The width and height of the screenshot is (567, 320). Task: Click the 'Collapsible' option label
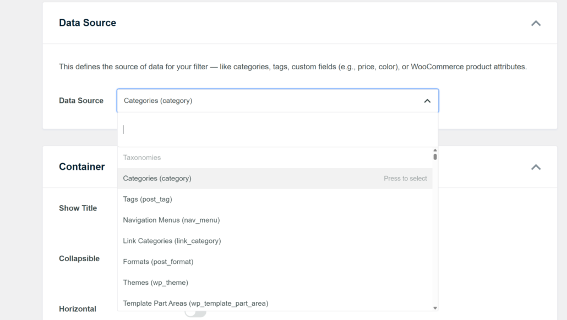point(79,258)
